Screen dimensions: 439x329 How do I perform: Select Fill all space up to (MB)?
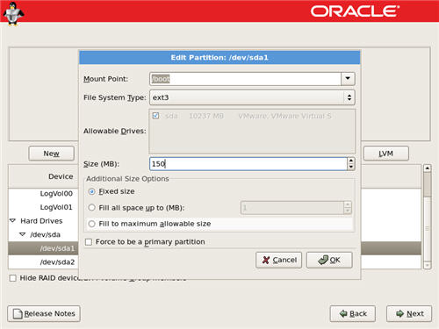pos(91,208)
